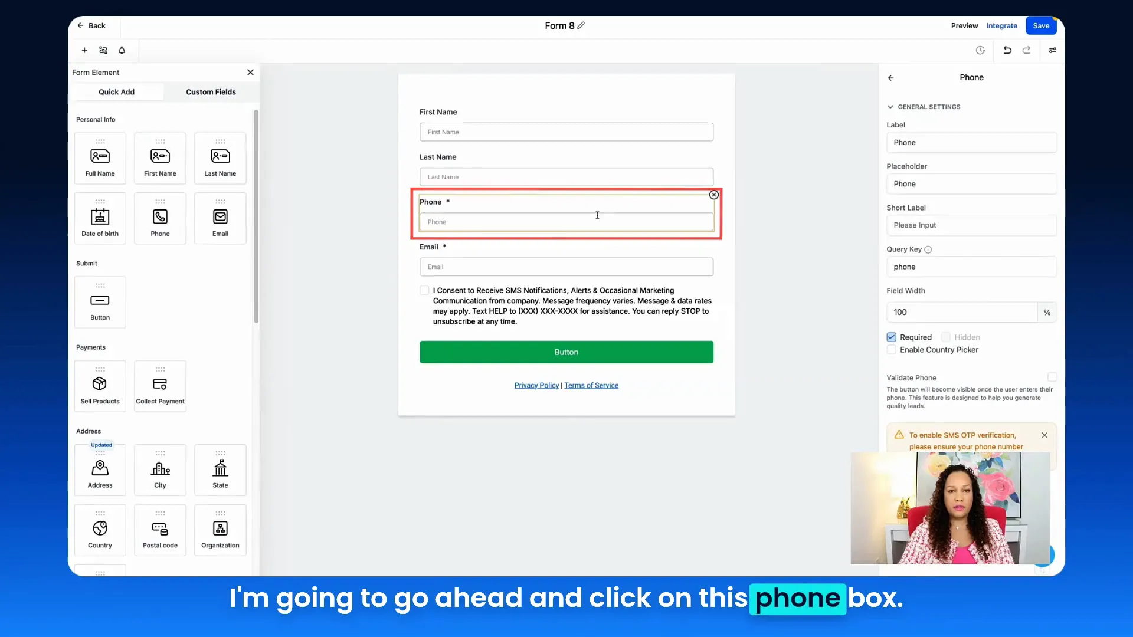Select the Postal code element
Viewport: 1133px width, 637px height.
click(160, 530)
